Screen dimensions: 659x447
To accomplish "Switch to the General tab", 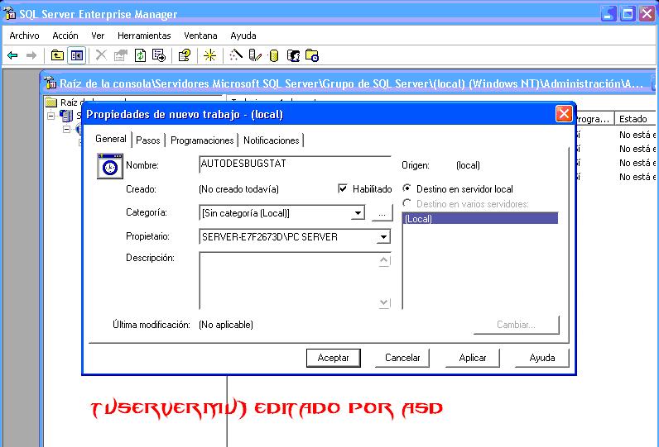I will coord(111,139).
